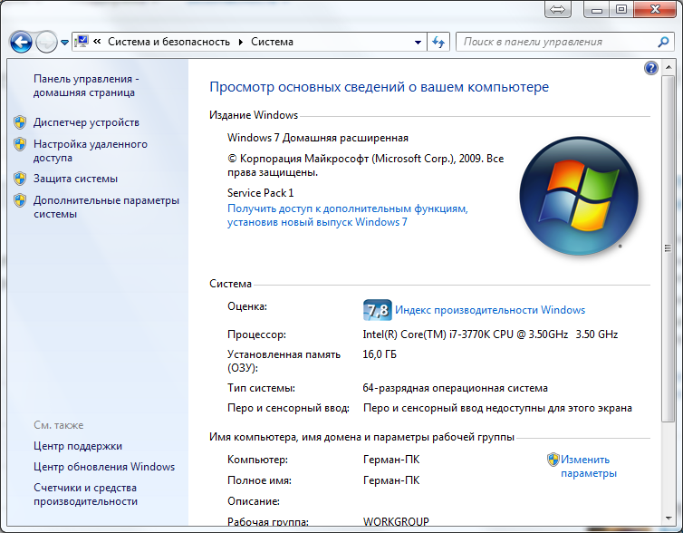Open 'Центр обновления Windows' link
The image size is (683, 533).
click(x=104, y=467)
